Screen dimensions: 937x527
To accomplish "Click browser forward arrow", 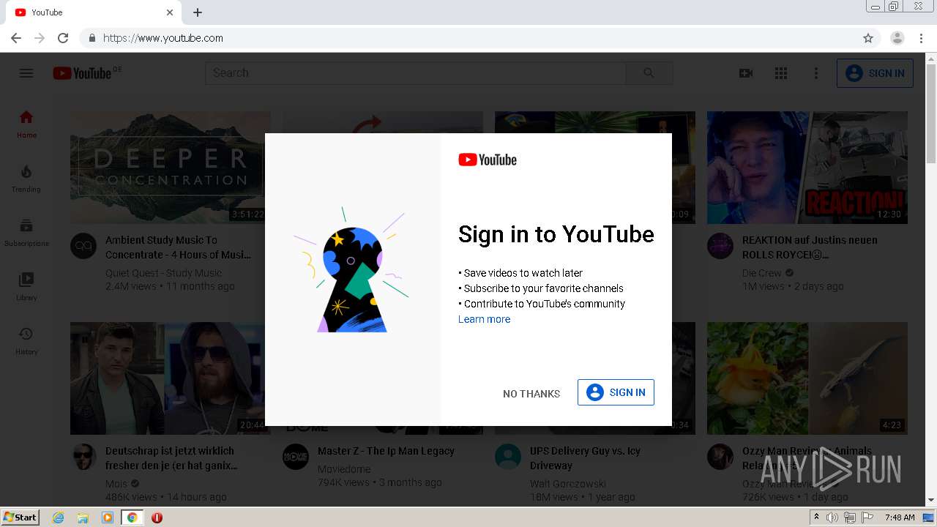I will pyautogui.click(x=40, y=38).
